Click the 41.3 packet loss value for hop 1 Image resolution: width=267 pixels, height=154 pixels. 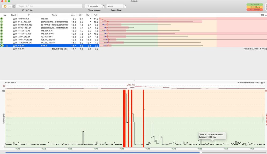[96, 19]
